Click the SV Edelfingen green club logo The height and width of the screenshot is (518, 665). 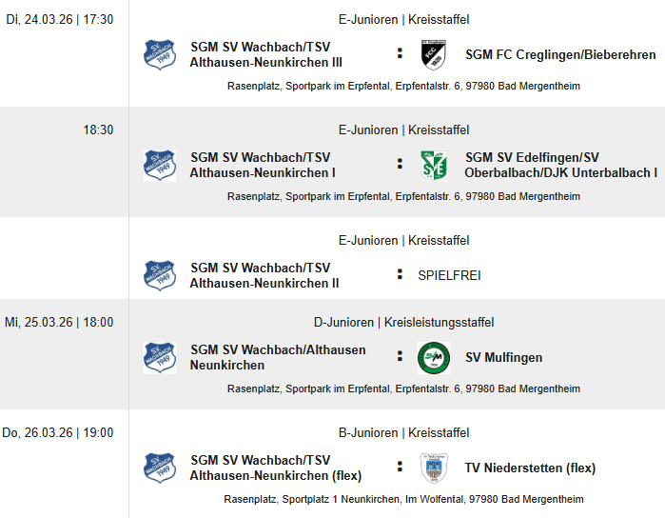434,165
